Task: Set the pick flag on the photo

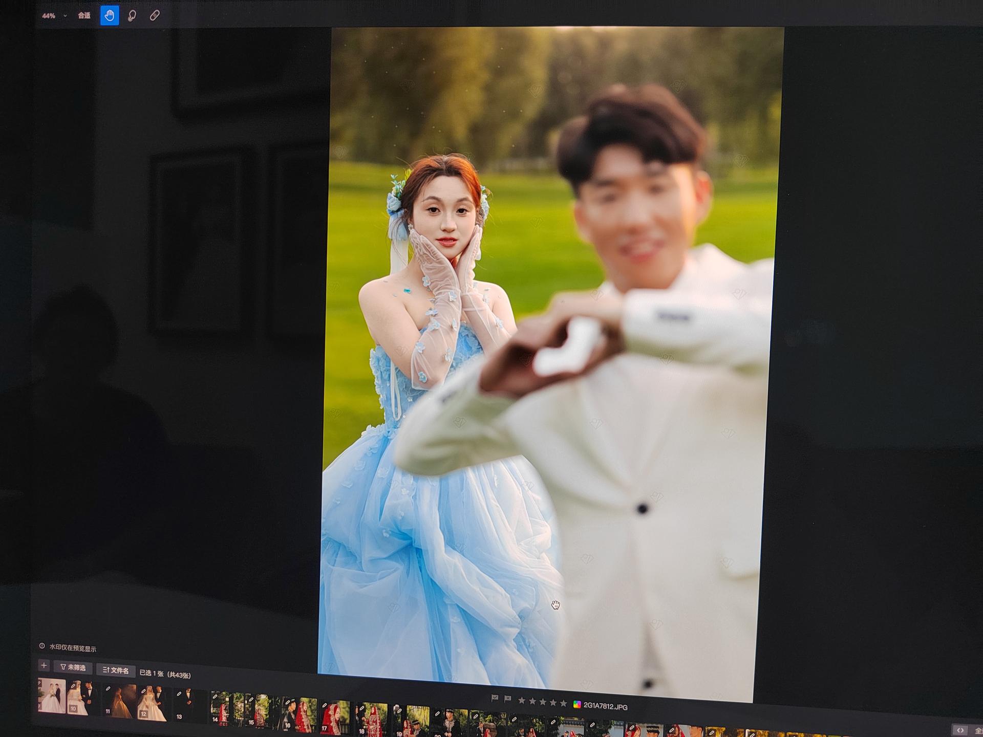Action: 495,698
